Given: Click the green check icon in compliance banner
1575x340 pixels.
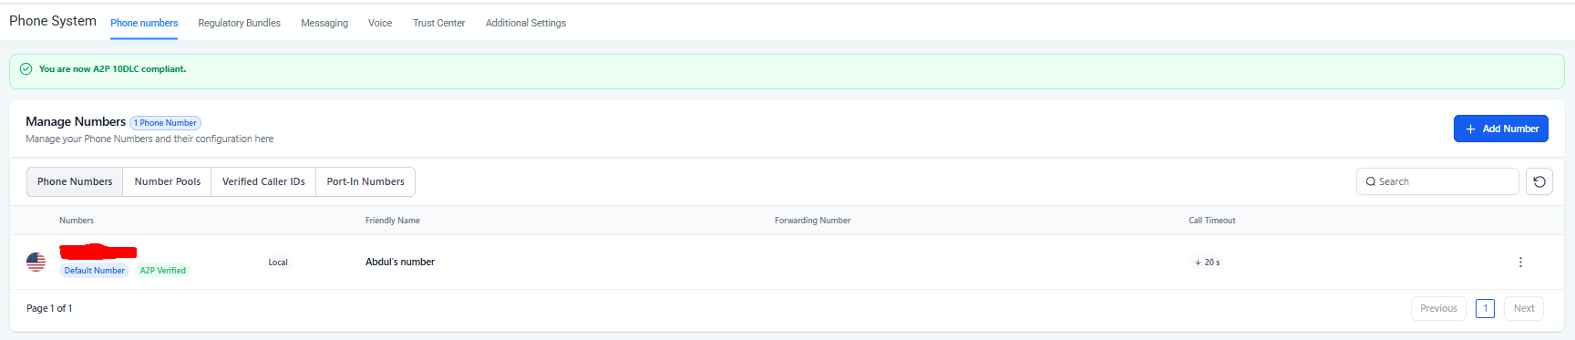Looking at the screenshot, I should 26,68.
